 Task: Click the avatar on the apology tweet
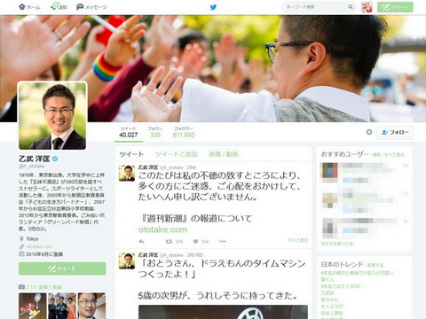[127, 173]
